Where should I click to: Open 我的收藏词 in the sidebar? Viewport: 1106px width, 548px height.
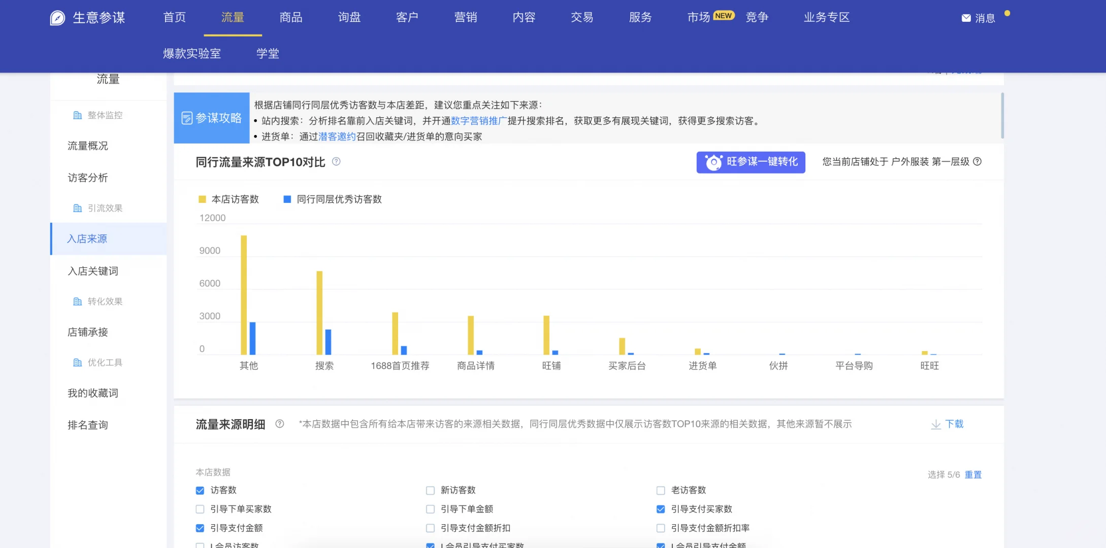pos(93,393)
